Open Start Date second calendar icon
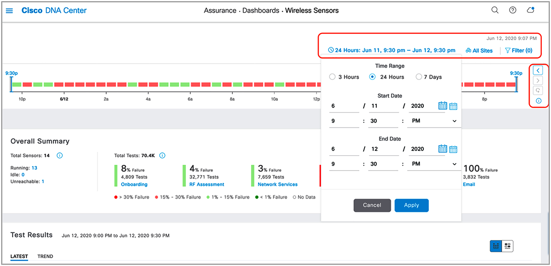The width and height of the screenshot is (551, 266). [453, 106]
